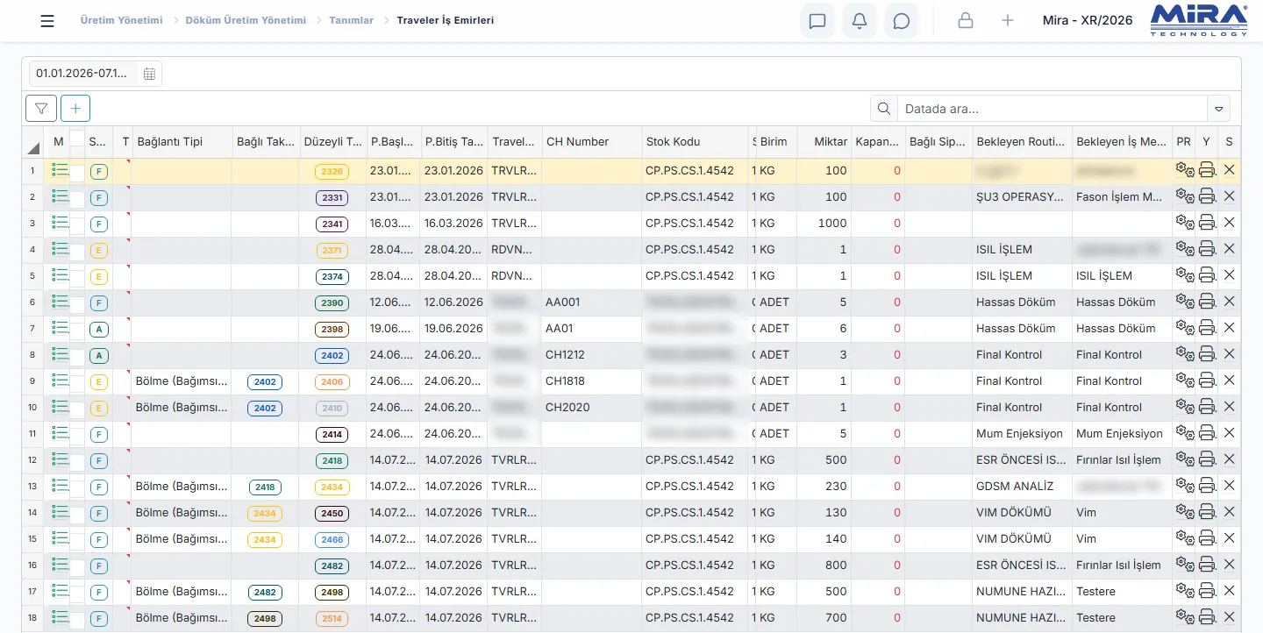Print the work order in row 3

[x=1207, y=224]
